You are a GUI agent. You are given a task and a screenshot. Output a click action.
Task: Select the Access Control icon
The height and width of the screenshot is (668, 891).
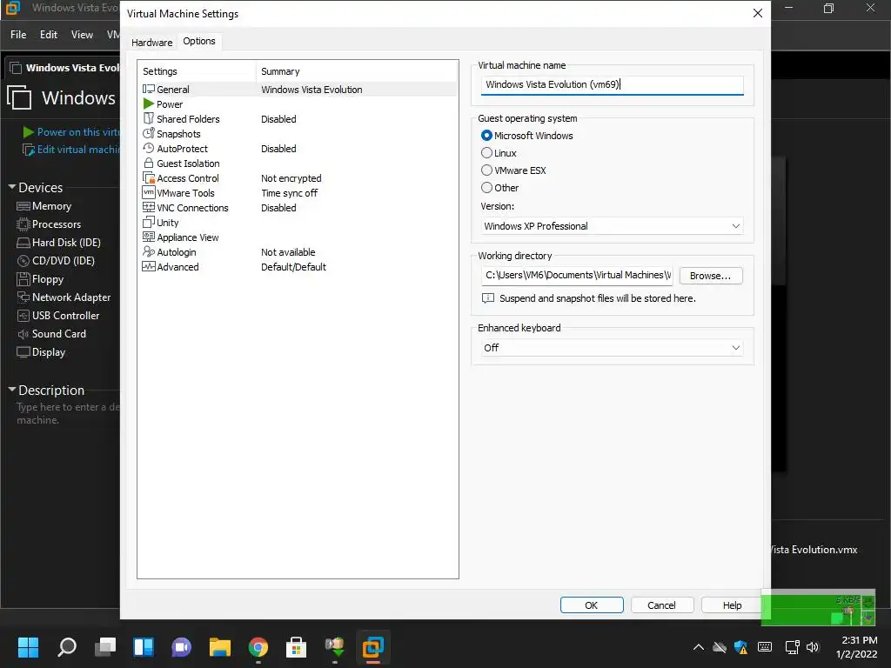coord(148,177)
